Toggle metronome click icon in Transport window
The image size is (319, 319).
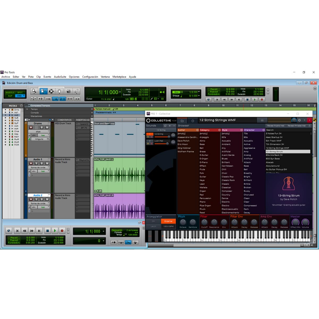(121, 242)
